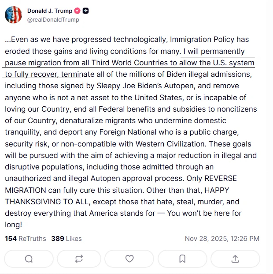Like the post with the heart icon
The height and width of the screenshot is (274, 273).
click(129, 259)
